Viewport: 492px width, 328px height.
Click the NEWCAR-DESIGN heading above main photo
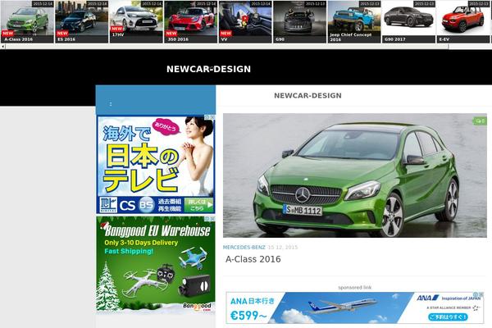tap(307, 96)
